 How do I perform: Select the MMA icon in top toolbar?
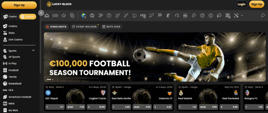coord(185,15)
